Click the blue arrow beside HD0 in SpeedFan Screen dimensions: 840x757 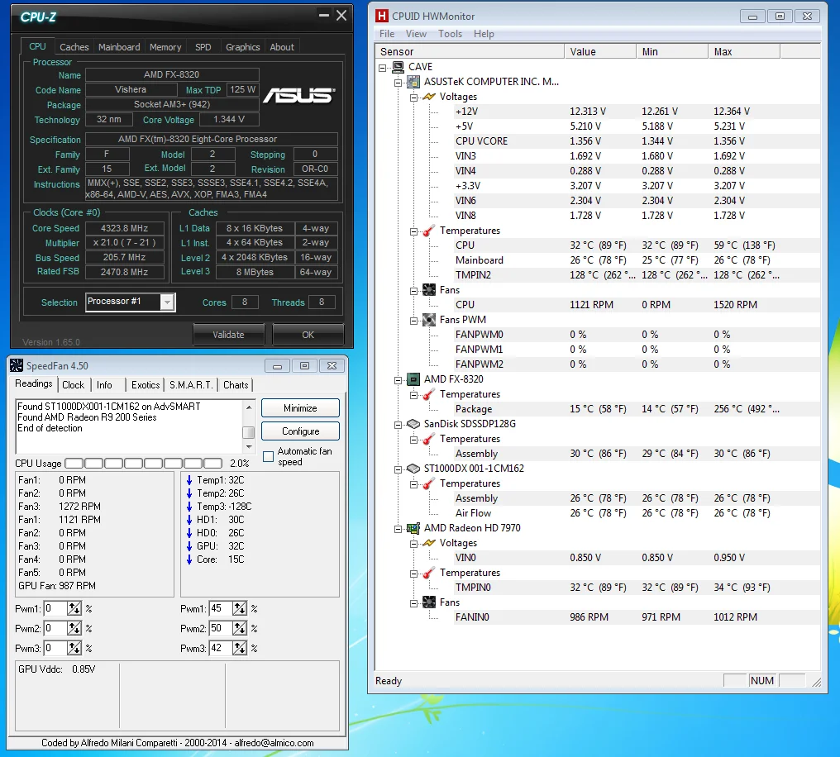click(x=189, y=533)
